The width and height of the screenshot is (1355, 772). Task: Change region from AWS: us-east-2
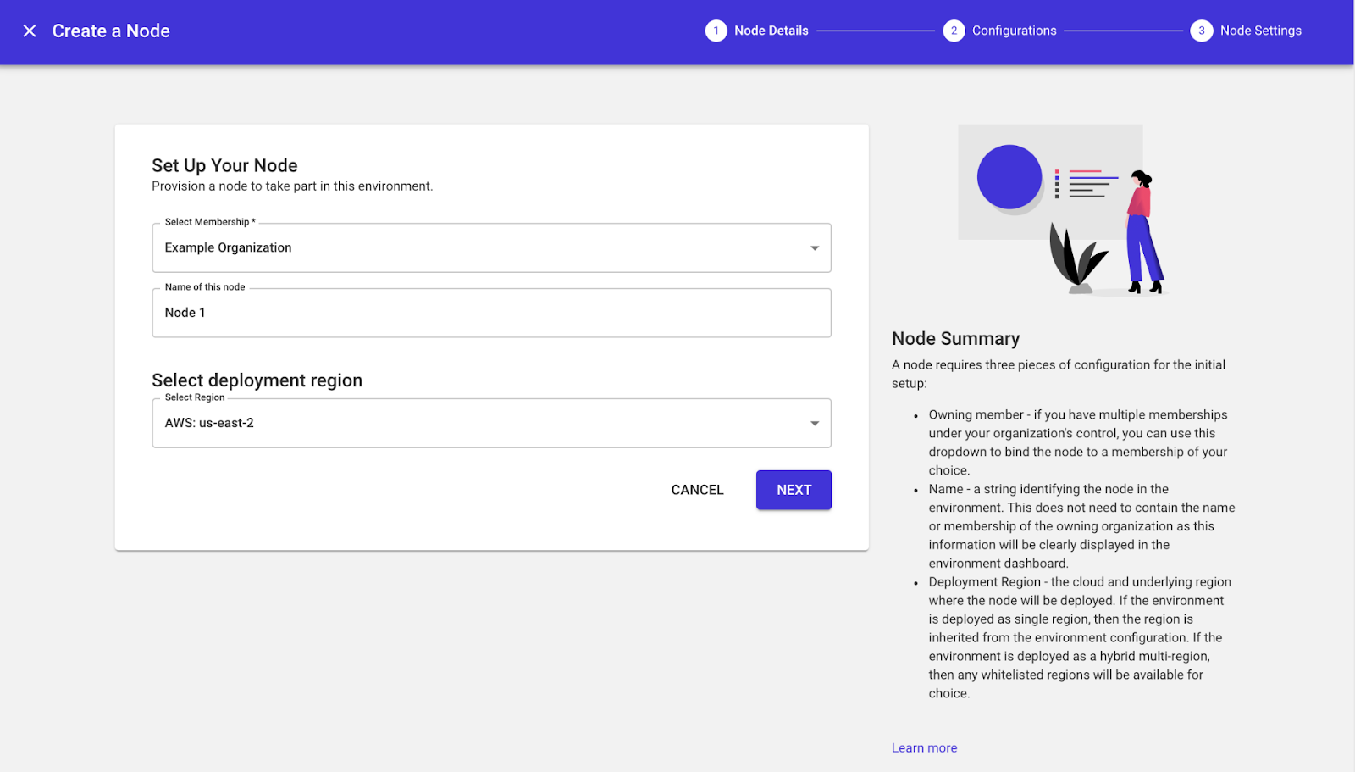click(x=491, y=422)
